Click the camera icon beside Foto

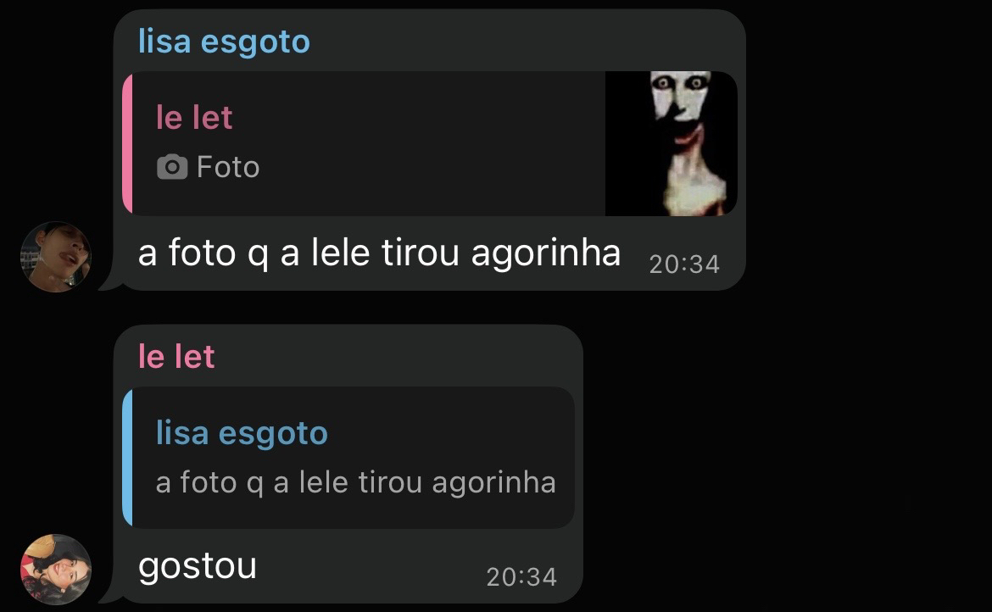click(x=172, y=167)
